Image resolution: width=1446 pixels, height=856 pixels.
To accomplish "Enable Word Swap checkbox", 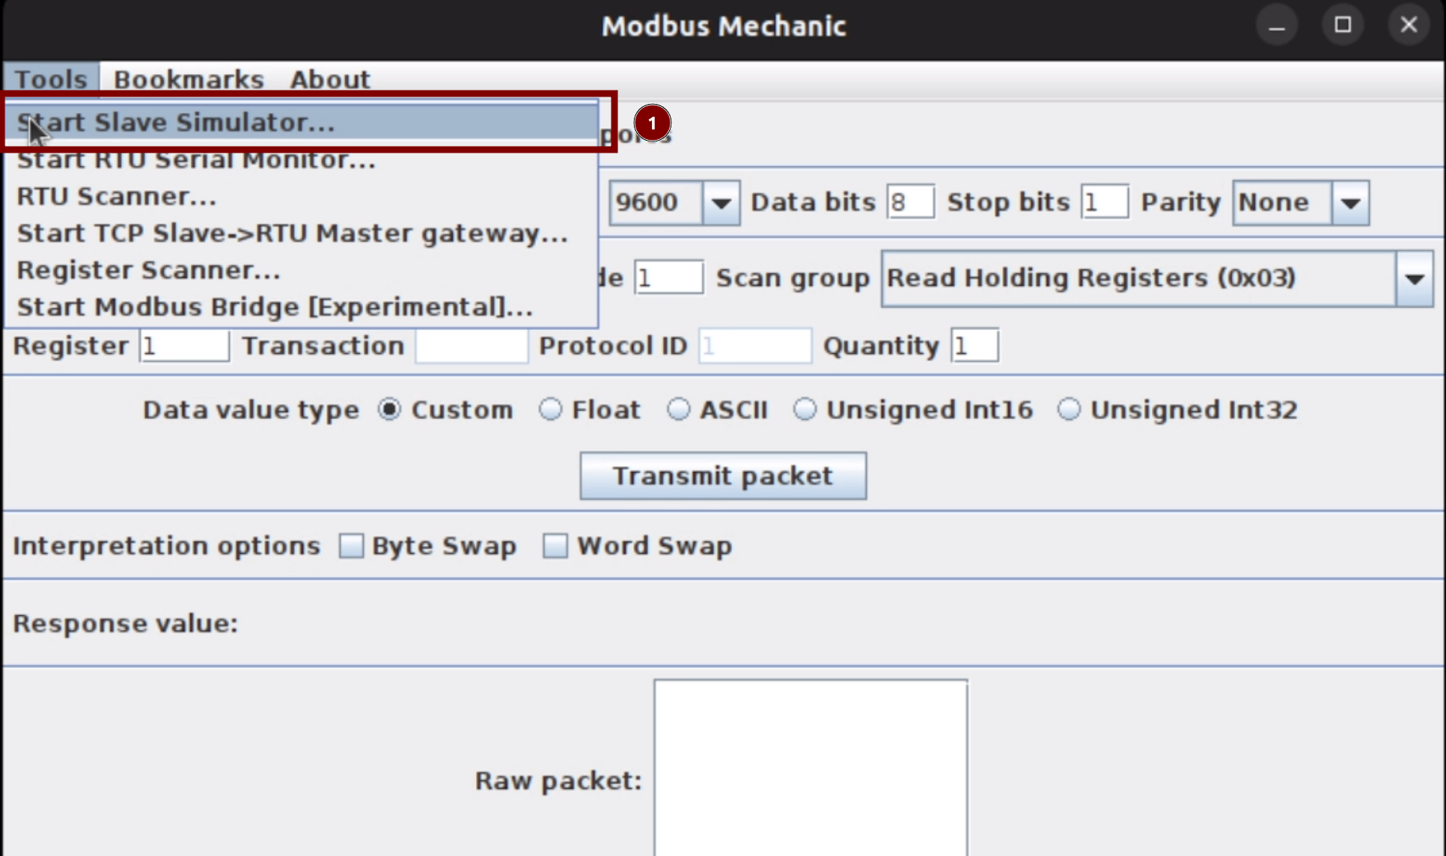I will [555, 545].
